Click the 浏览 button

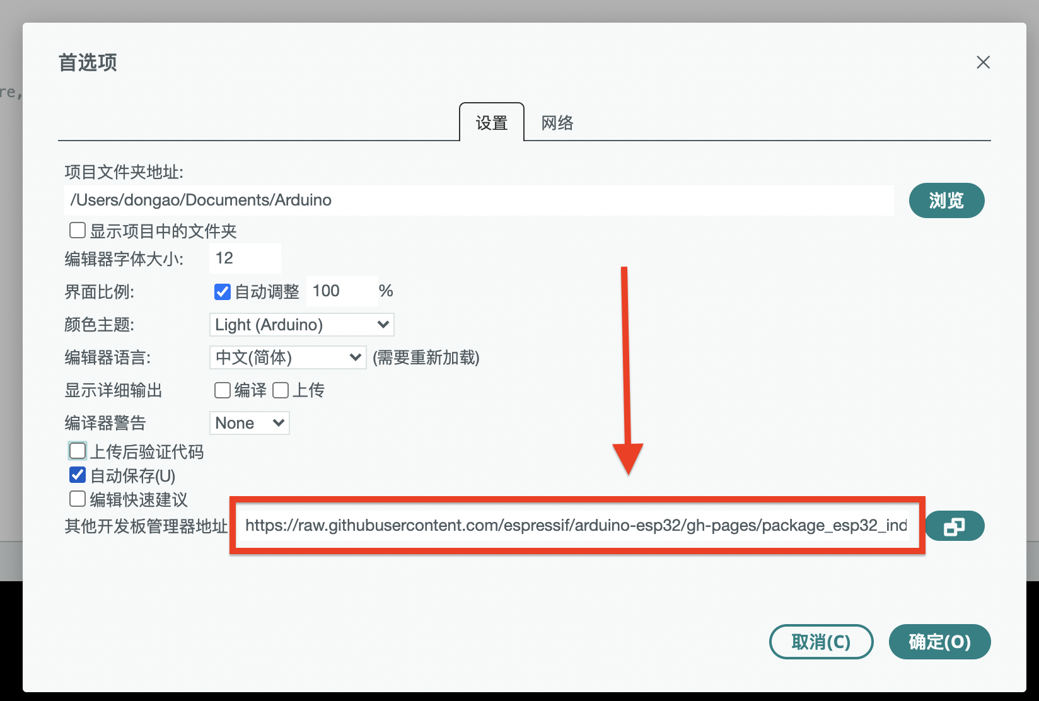tap(946, 200)
